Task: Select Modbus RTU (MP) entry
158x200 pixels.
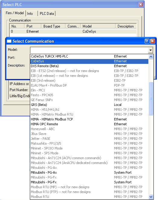Action: pos(89,187)
